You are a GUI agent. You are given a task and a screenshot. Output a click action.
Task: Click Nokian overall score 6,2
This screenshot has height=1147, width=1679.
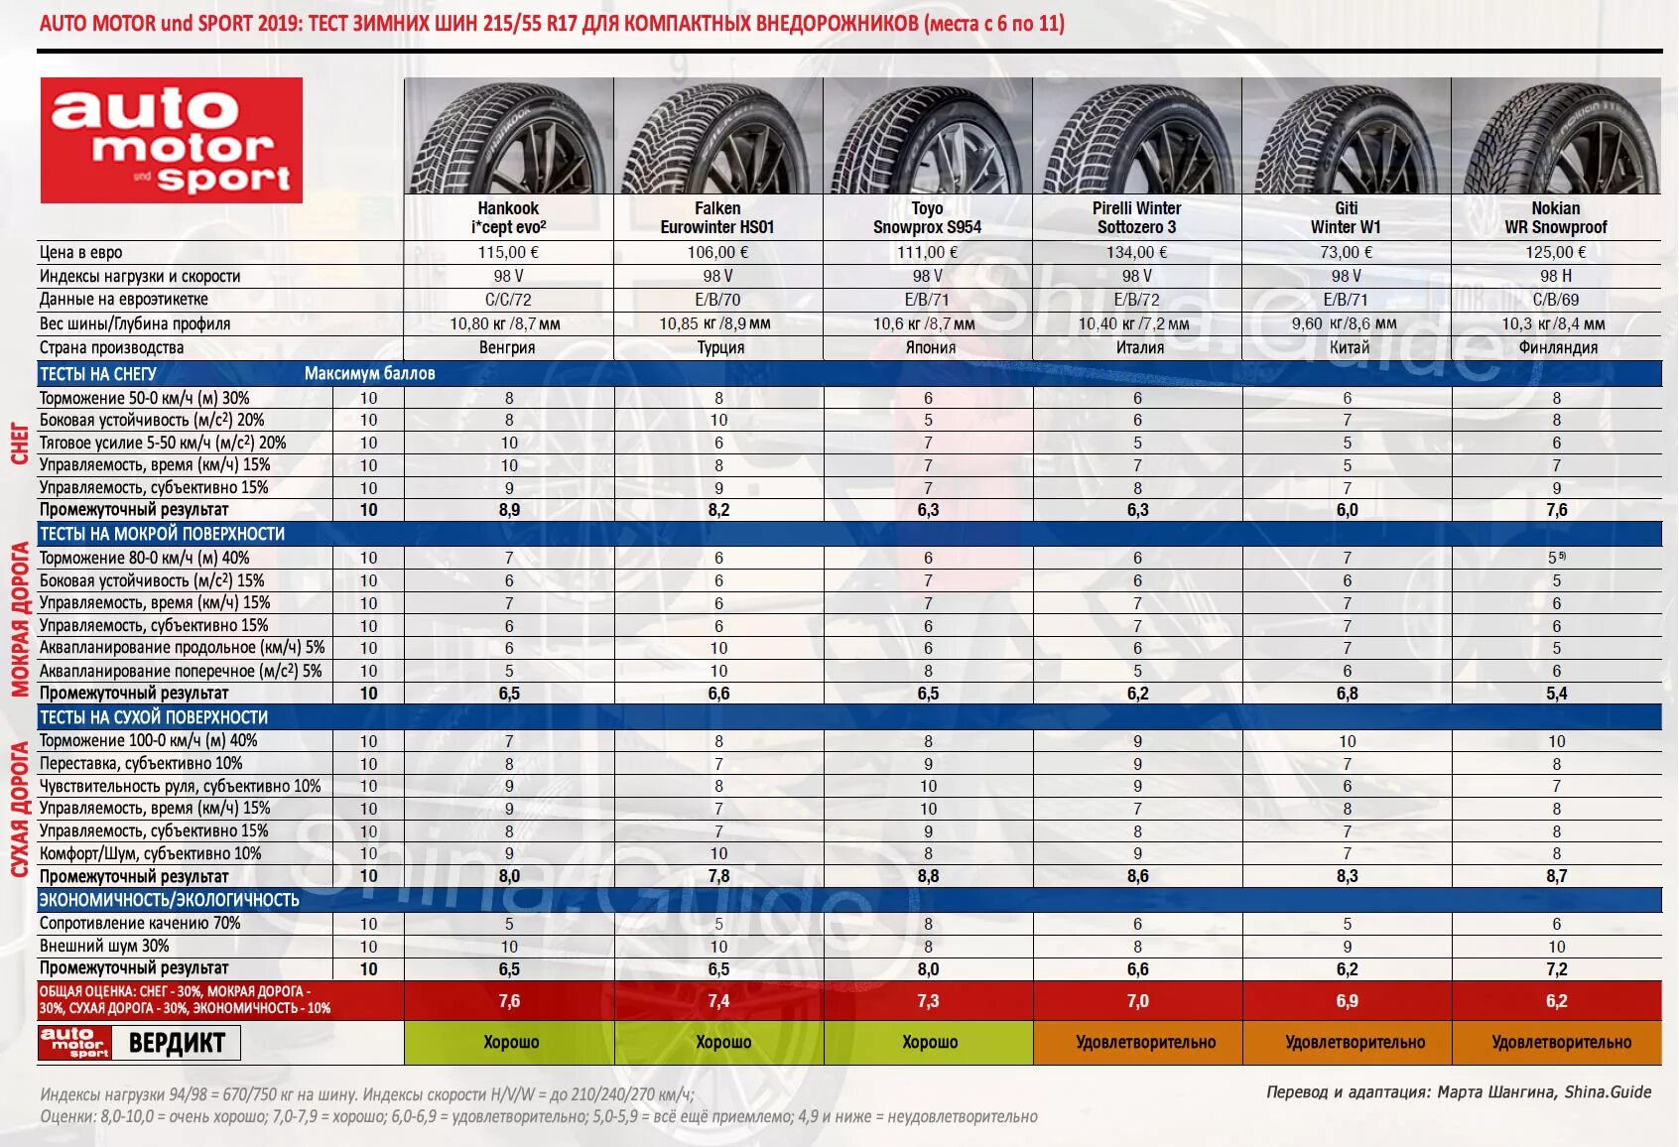(x=1556, y=1001)
